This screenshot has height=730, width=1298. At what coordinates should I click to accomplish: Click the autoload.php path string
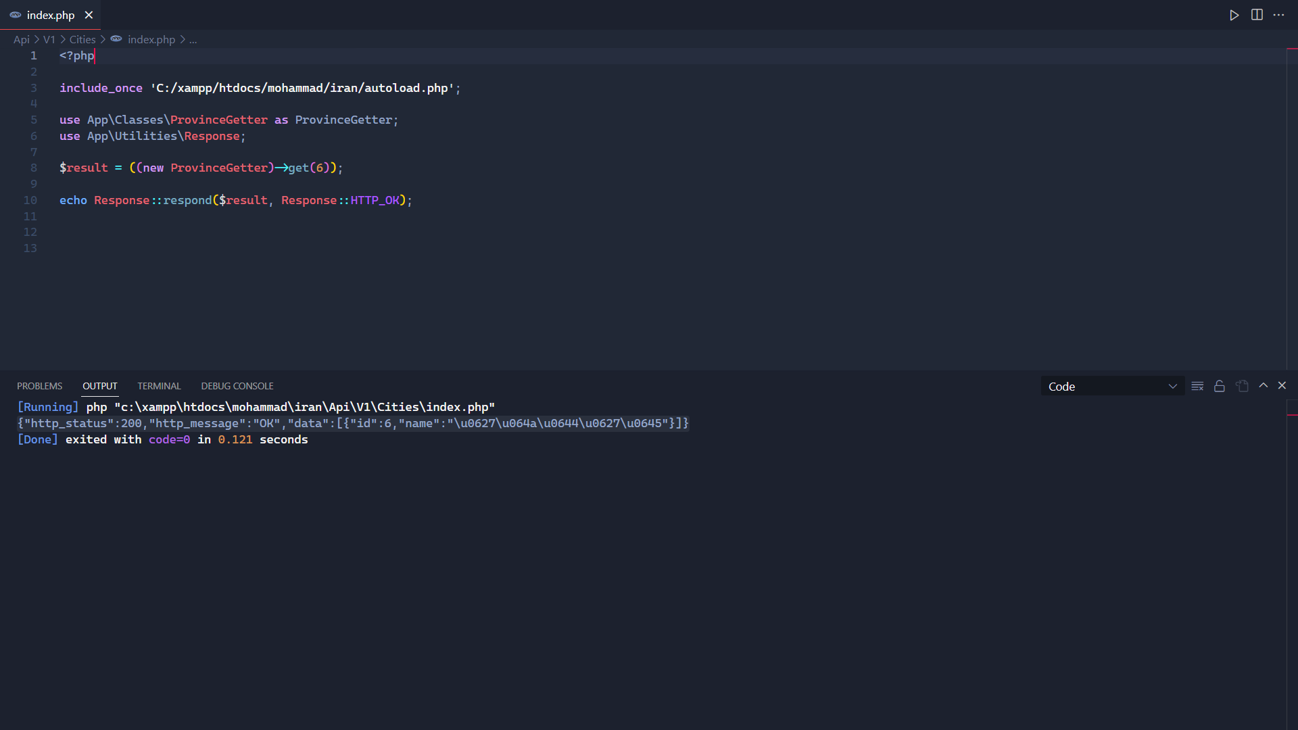[302, 88]
